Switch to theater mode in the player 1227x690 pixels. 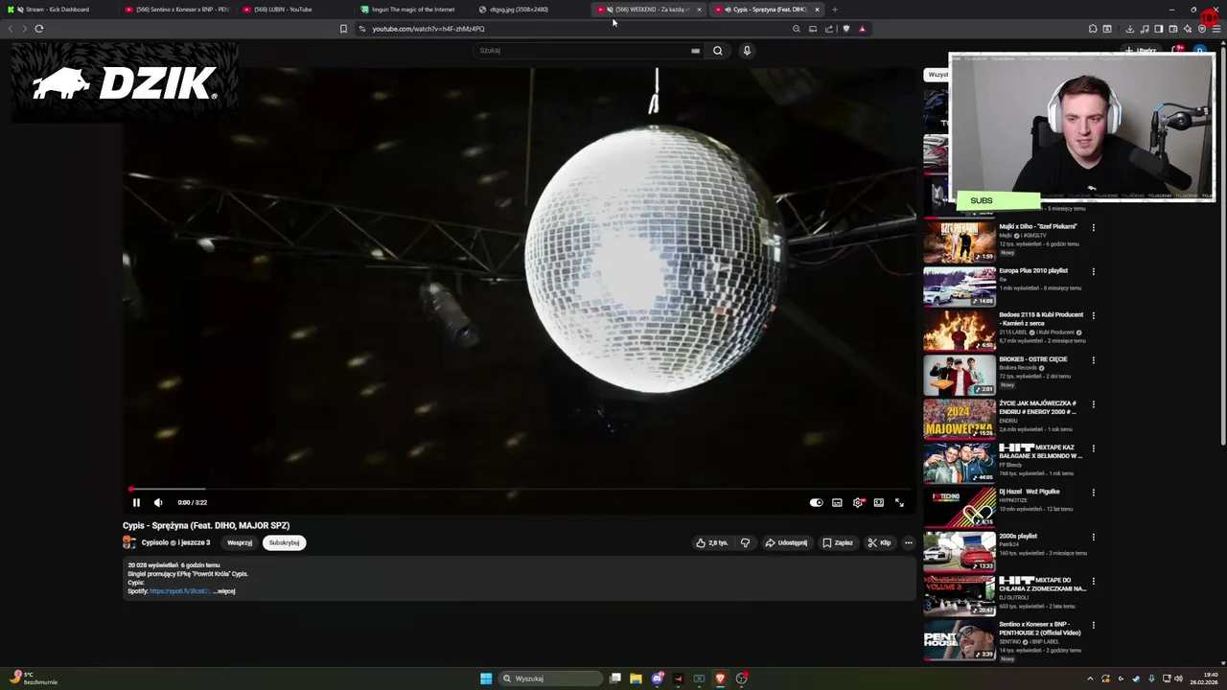pyautogui.click(x=878, y=502)
